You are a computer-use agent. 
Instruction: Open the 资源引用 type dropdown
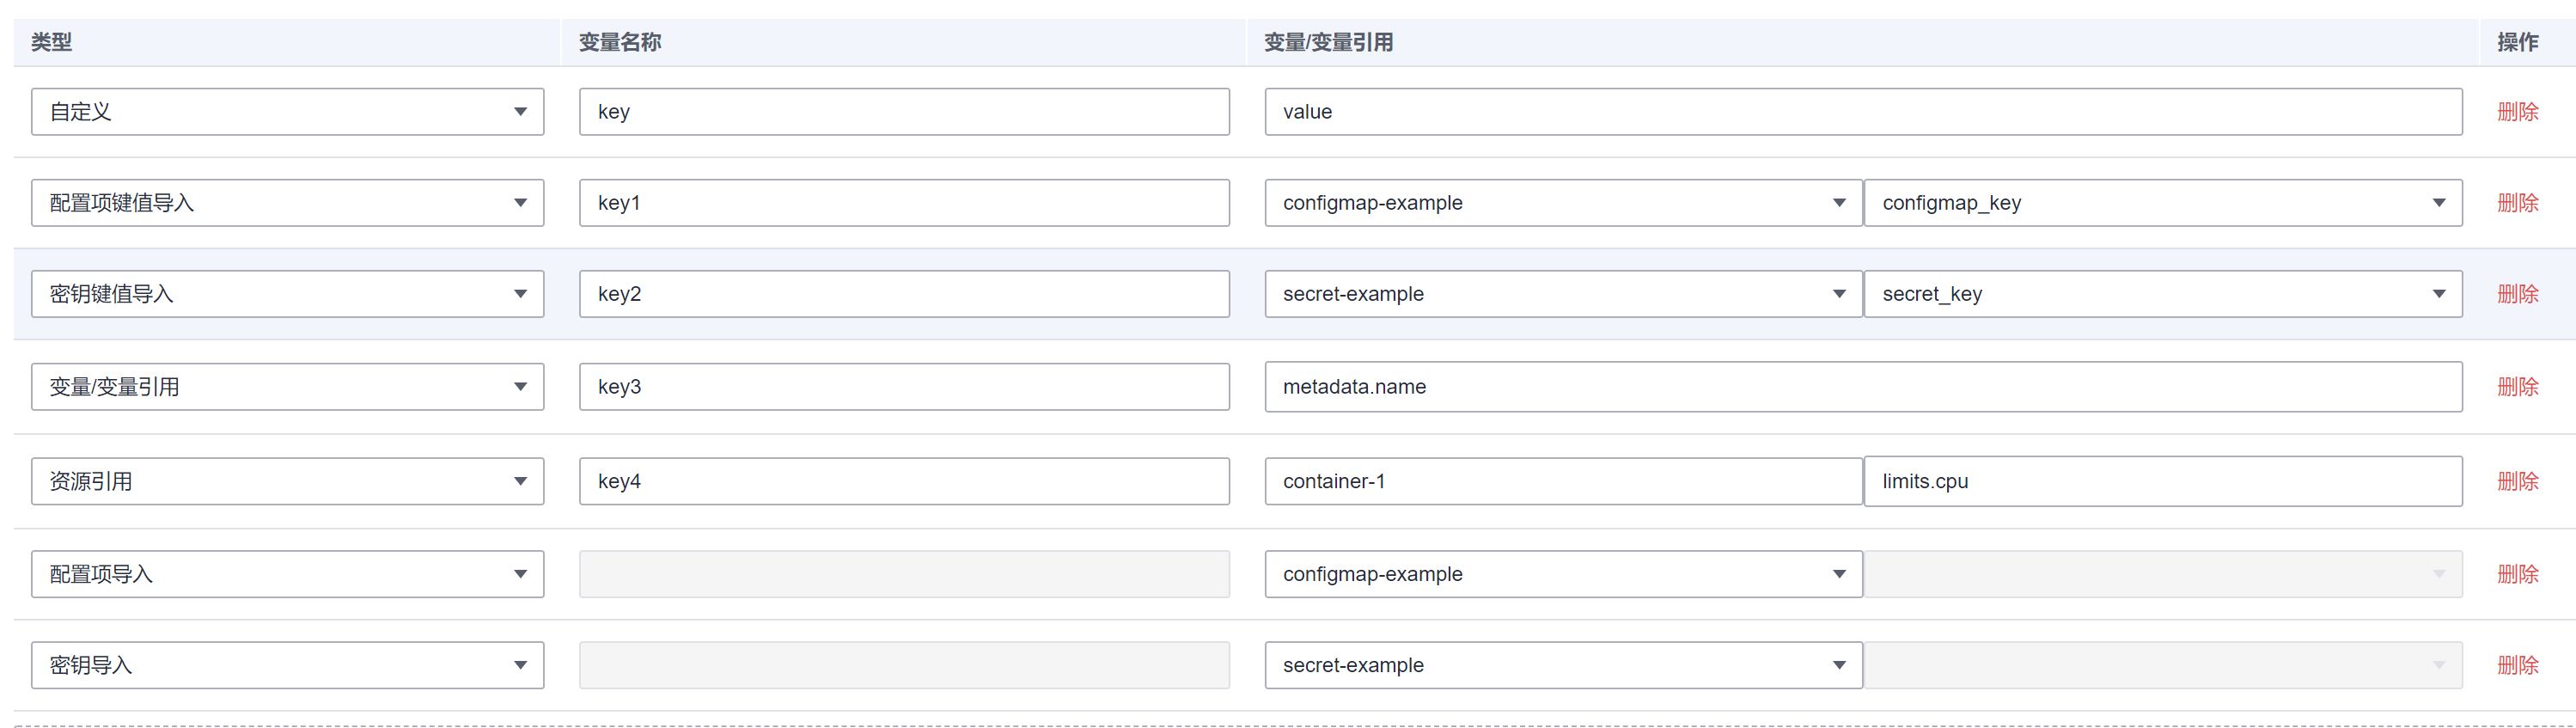(x=287, y=481)
